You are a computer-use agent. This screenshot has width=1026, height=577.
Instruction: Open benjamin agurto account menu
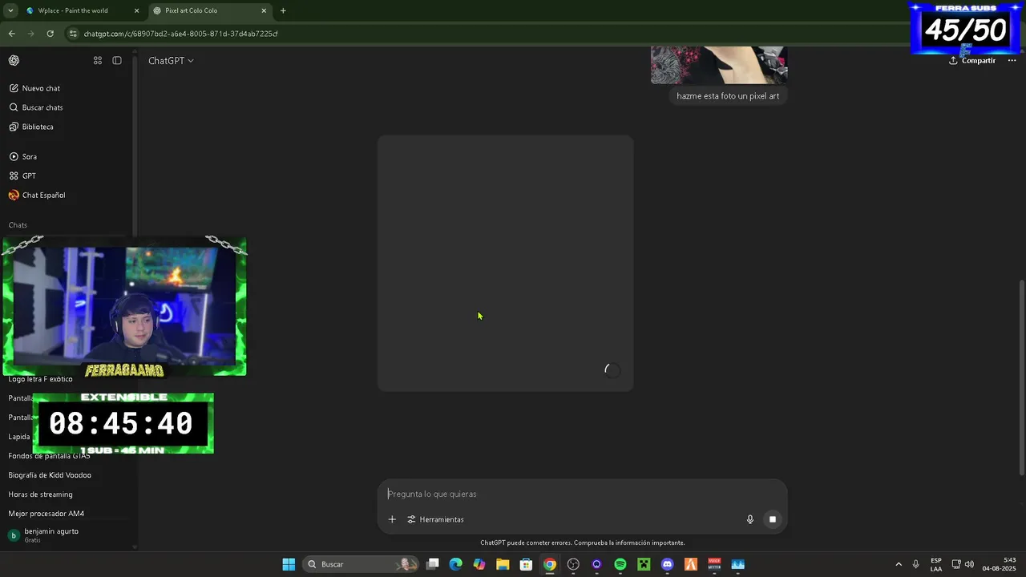point(69,535)
